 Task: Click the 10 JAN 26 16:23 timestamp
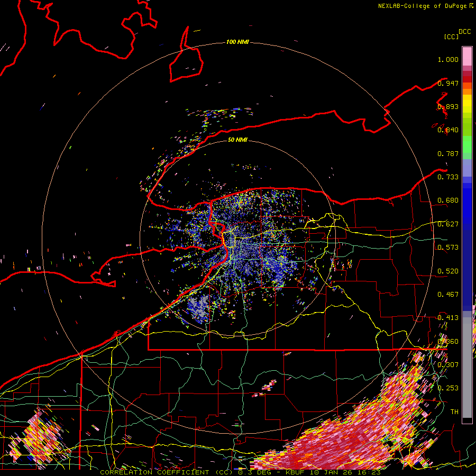(345, 472)
